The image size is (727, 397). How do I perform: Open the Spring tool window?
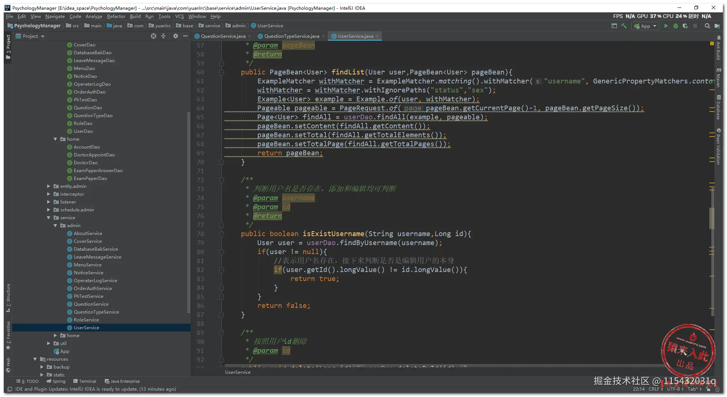tap(56, 381)
